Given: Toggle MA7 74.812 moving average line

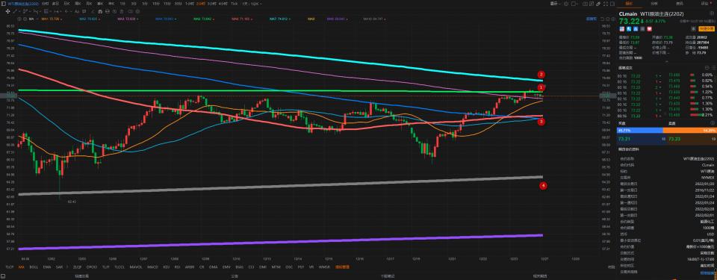Looking at the screenshot, I should [279, 19].
